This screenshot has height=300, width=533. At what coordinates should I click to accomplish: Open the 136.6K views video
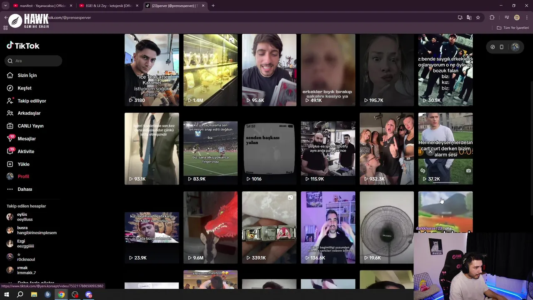(328, 227)
